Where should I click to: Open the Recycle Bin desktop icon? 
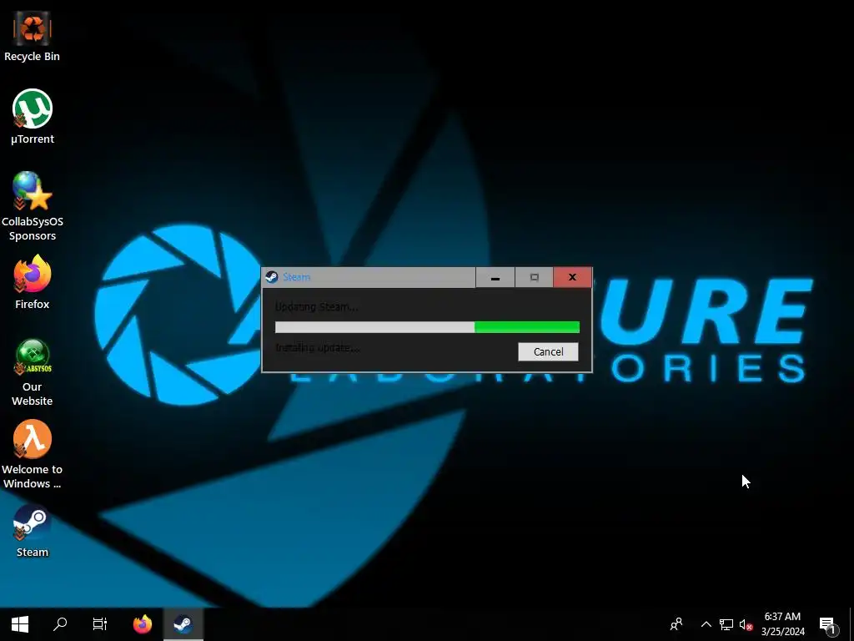pyautogui.click(x=33, y=35)
